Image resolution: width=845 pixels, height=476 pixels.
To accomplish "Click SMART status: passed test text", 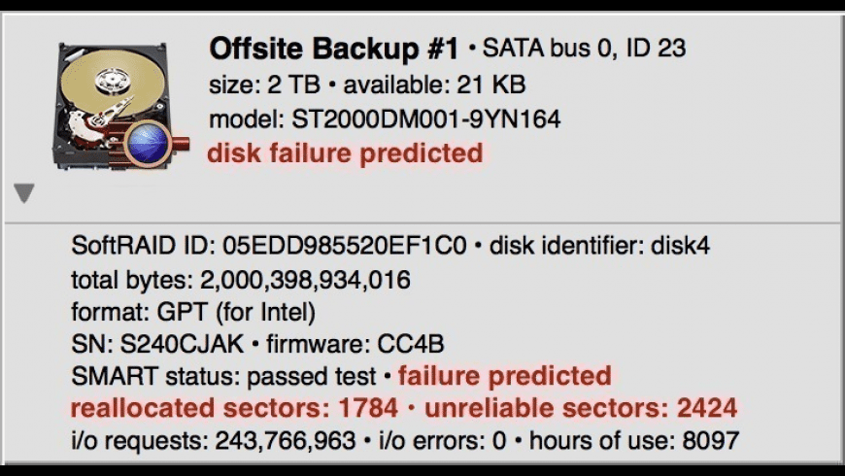I will [x=223, y=376].
